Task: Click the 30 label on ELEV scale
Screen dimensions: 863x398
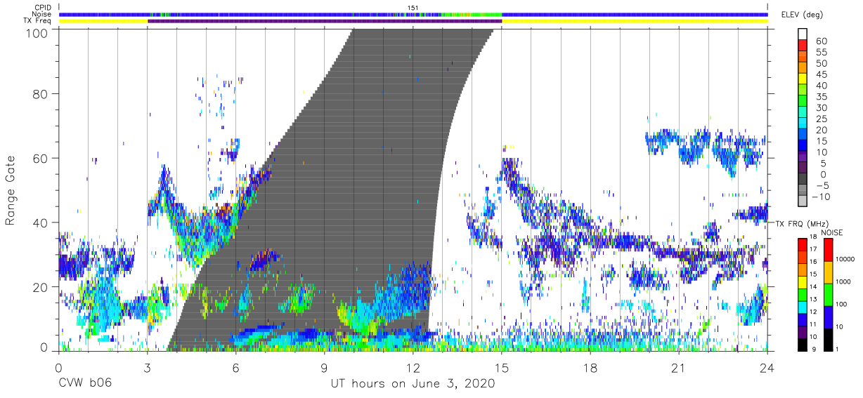Action: point(821,108)
